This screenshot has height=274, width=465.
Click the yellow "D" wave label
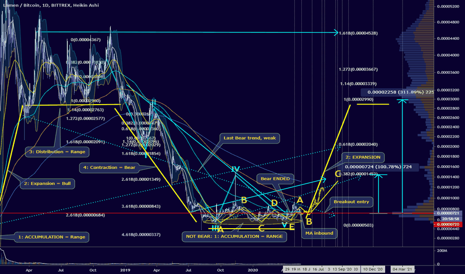tap(274, 203)
